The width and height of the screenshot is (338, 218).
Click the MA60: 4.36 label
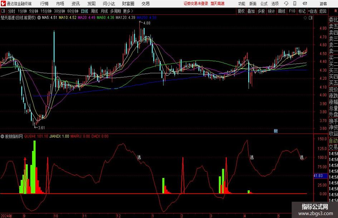point(106,18)
